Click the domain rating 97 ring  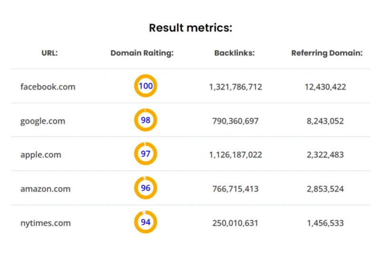[146, 153]
